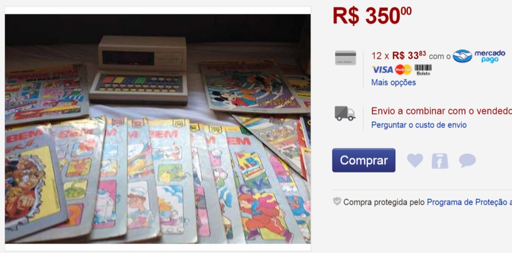Click Envio a combinar com o vendedor text
The width and height of the screenshot is (512, 253).
tap(442, 111)
